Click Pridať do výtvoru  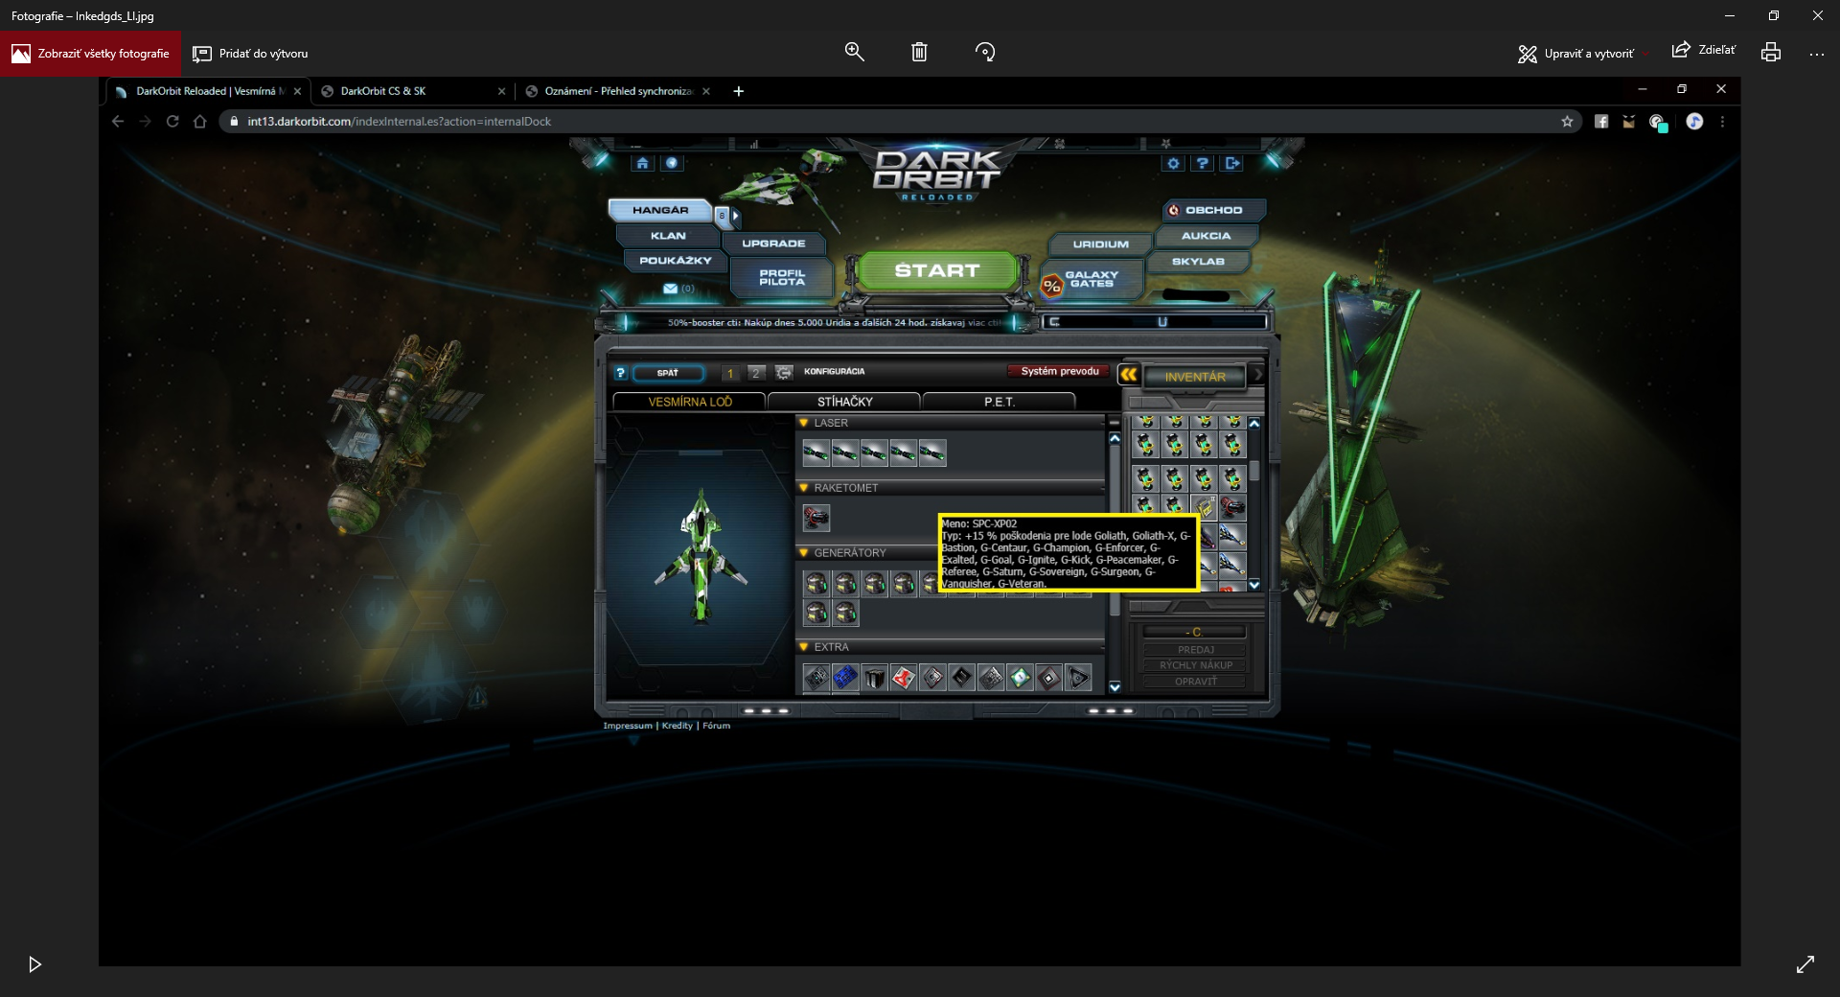tap(251, 54)
